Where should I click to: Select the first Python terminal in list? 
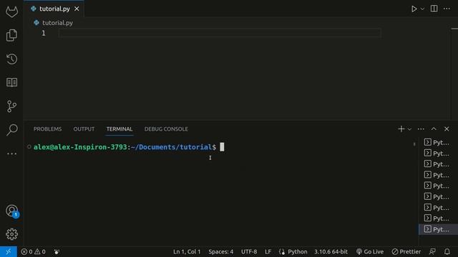pyautogui.click(x=438, y=143)
